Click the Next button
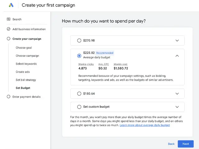Viewport: 199px width, 149px height. 186,144
